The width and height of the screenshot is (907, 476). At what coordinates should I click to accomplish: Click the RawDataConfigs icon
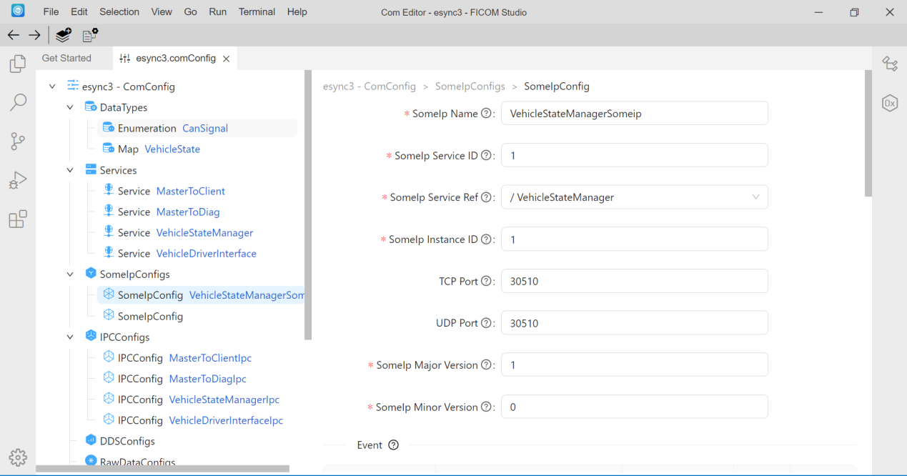pos(91,461)
